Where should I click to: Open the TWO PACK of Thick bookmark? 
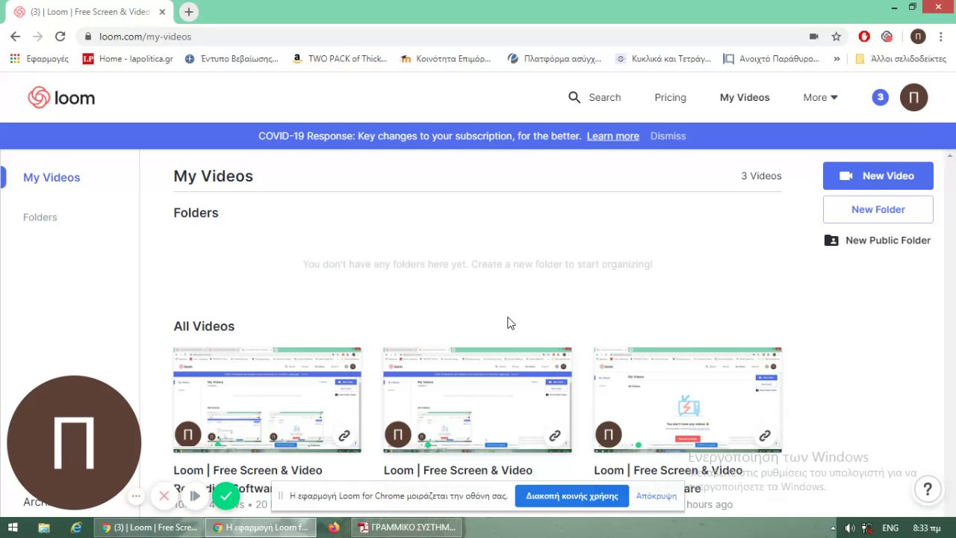(x=340, y=58)
